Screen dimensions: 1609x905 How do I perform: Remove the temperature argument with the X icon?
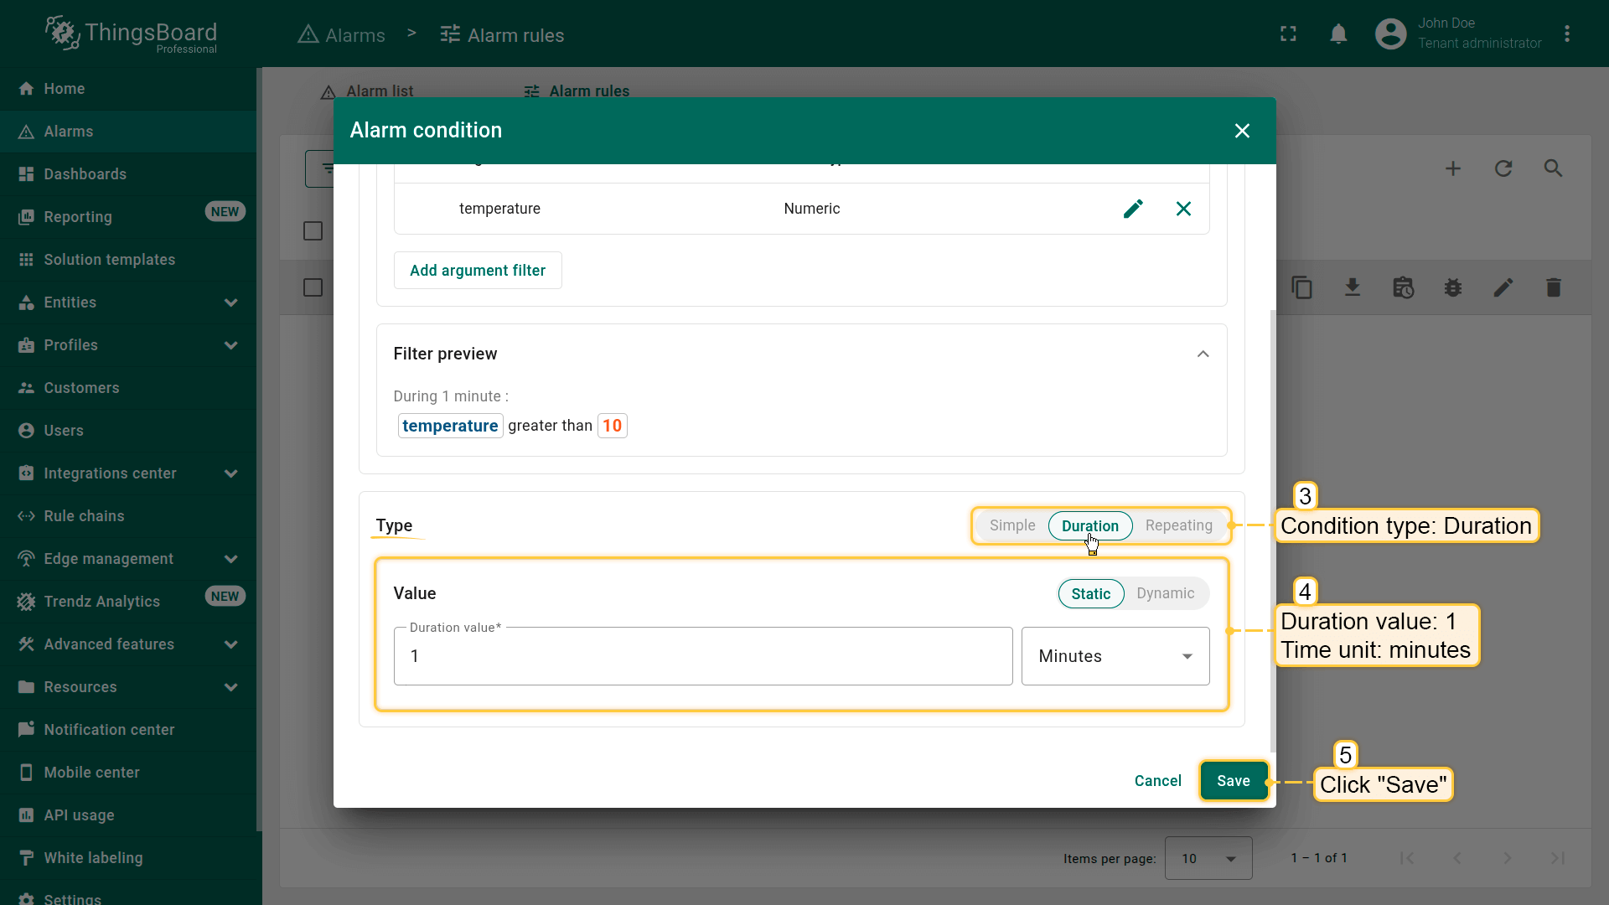(x=1183, y=209)
